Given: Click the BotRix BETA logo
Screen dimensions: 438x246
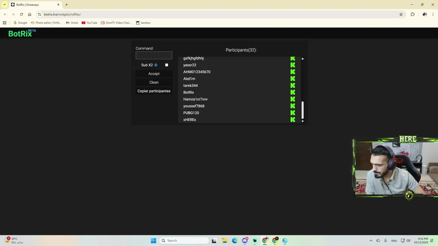Looking at the screenshot, I should (x=22, y=33).
